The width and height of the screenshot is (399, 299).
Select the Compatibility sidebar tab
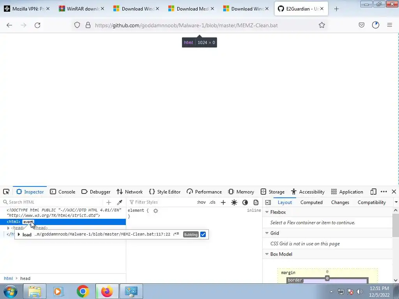point(371,202)
